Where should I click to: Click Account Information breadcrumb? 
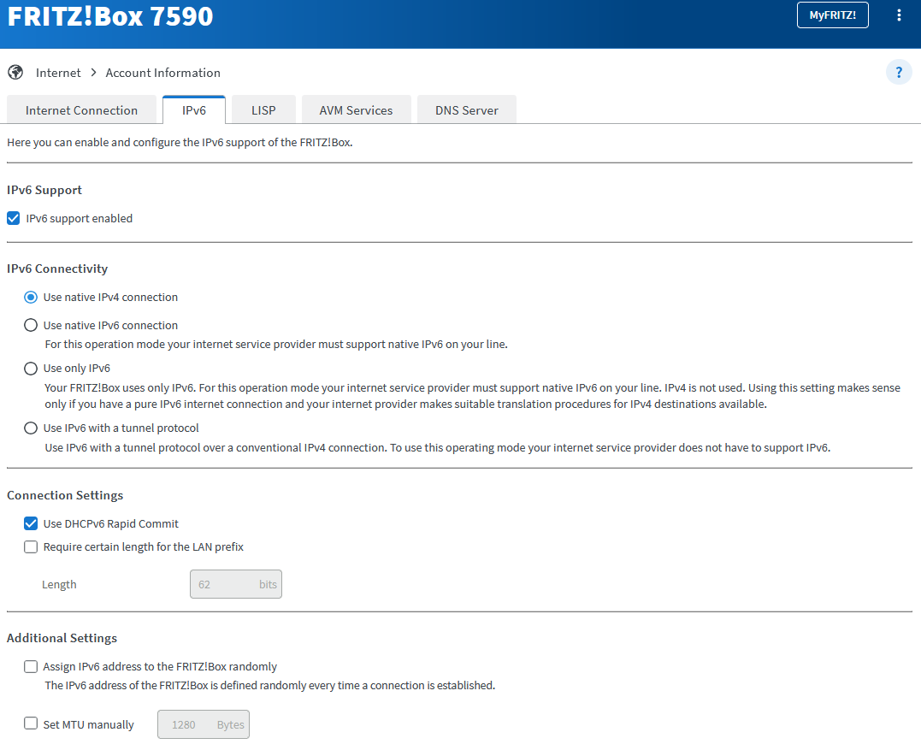pyautogui.click(x=162, y=73)
